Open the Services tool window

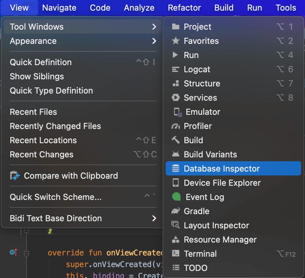233,98
